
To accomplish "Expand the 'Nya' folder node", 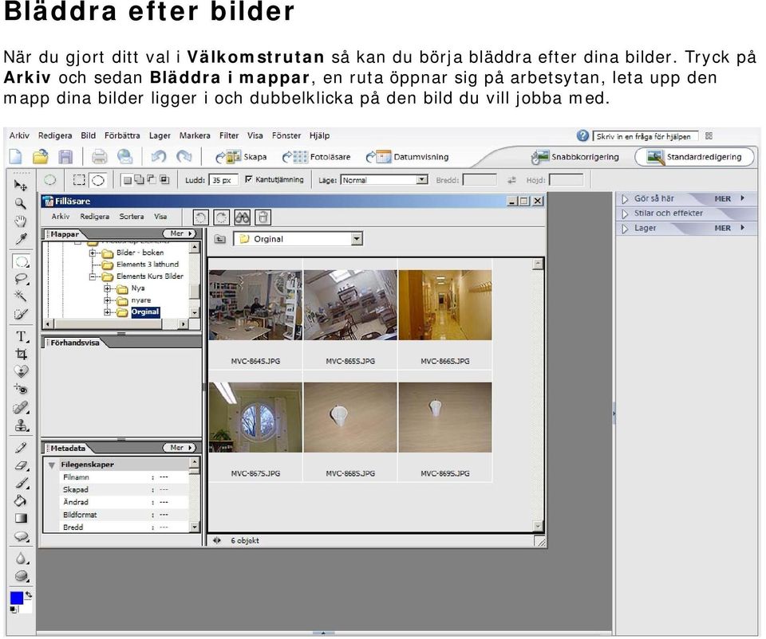I will [108, 288].
